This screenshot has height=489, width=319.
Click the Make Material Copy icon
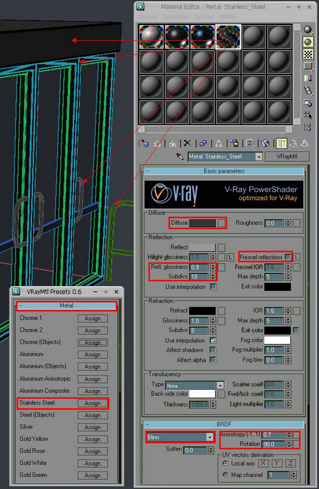pos(203,143)
